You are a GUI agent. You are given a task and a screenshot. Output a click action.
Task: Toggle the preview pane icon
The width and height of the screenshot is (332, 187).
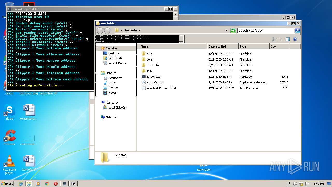(x=287, y=39)
